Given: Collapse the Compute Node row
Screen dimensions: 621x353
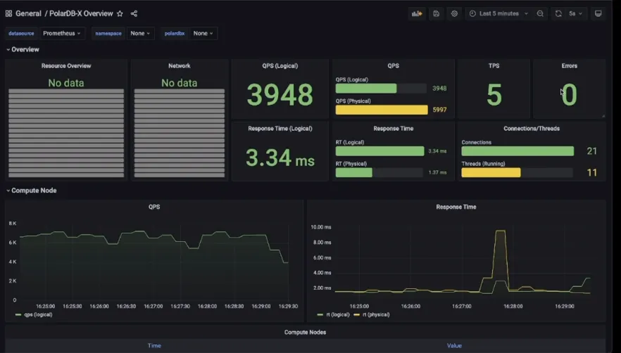Looking at the screenshot, I should 31,191.
